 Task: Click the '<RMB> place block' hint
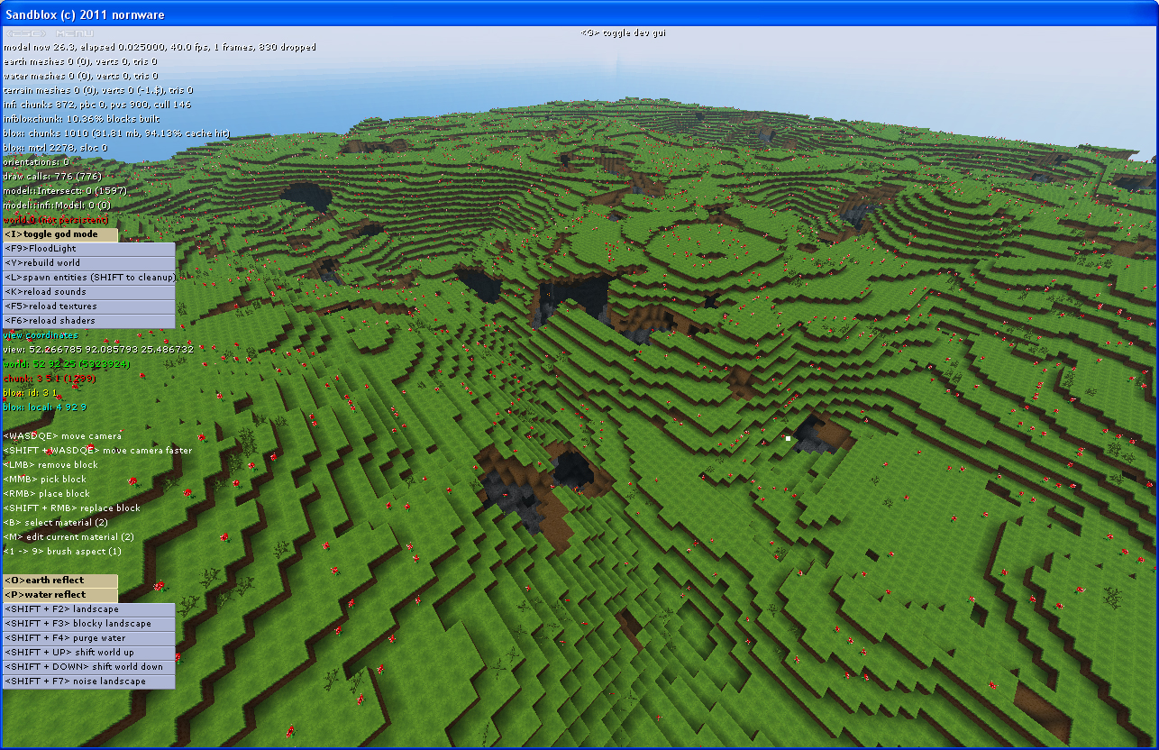click(x=47, y=494)
